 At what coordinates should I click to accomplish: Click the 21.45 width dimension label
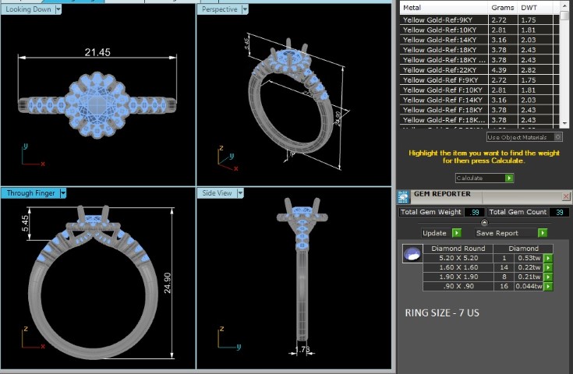pos(97,52)
